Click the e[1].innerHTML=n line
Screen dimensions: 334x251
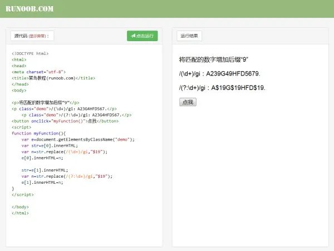click(42, 182)
